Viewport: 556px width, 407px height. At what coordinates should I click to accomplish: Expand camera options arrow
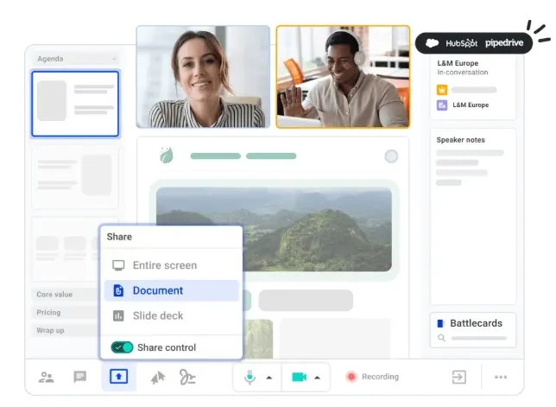(x=318, y=378)
